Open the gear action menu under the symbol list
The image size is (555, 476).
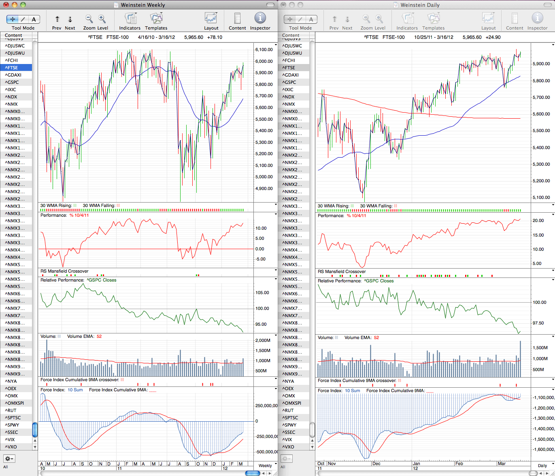click(x=9, y=459)
